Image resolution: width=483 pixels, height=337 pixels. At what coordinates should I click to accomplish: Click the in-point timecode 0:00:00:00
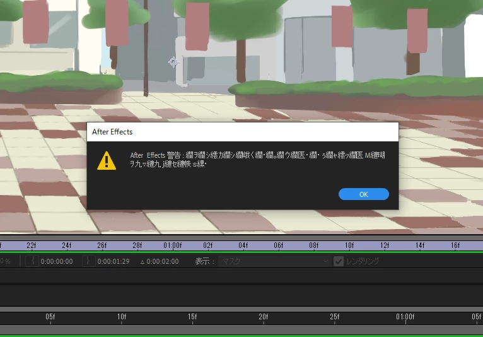click(57, 261)
